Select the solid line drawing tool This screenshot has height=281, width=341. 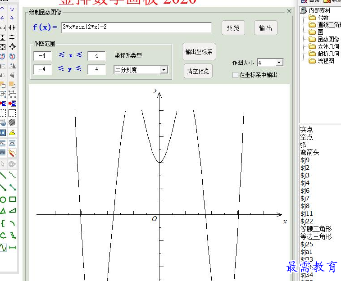(x=3, y=175)
